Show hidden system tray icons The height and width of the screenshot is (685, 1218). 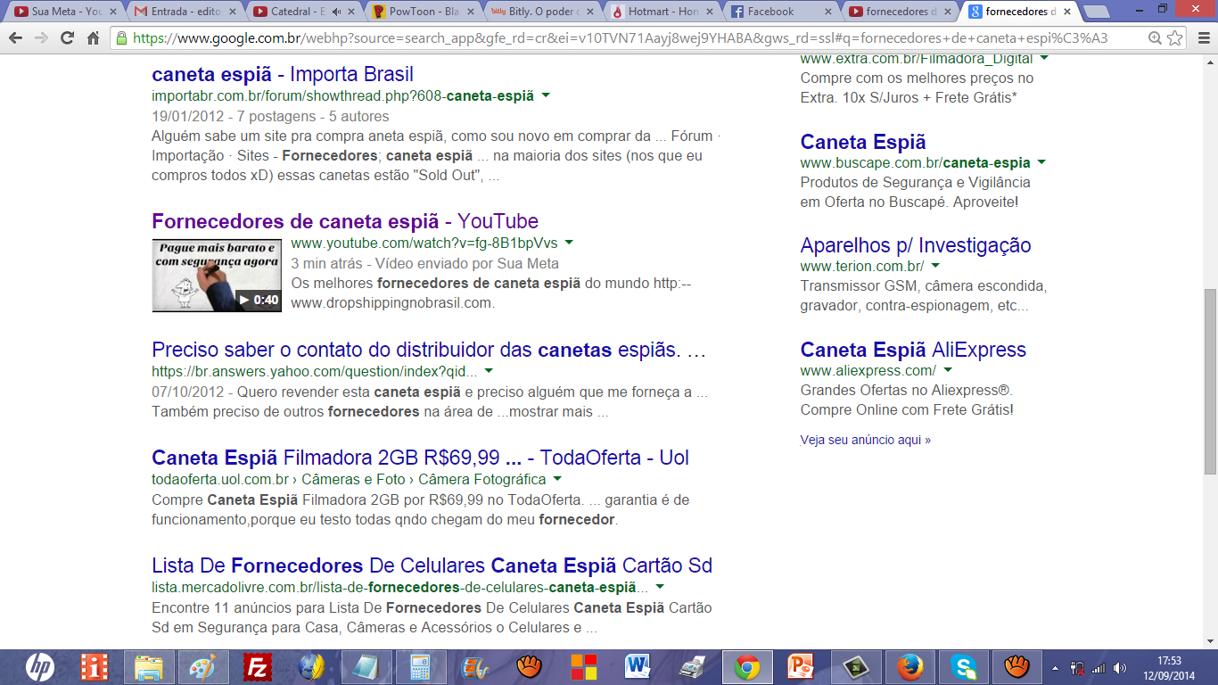click(1057, 667)
